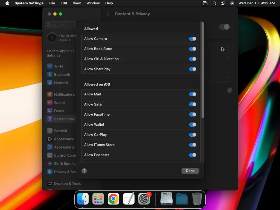Open hard drive icon in the Dock
Screen dimensions: 280x210
[x=167, y=199]
